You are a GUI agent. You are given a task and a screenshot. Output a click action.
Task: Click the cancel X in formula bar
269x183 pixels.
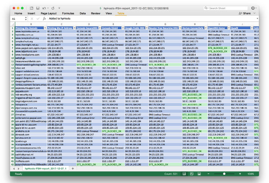pyautogui.click(x=32, y=19)
